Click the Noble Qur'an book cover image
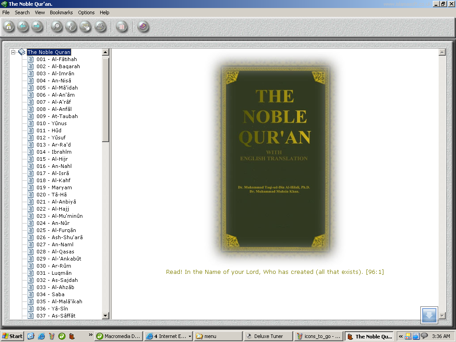Image resolution: width=456 pixels, height=342 pixels. tap(275, 159)
